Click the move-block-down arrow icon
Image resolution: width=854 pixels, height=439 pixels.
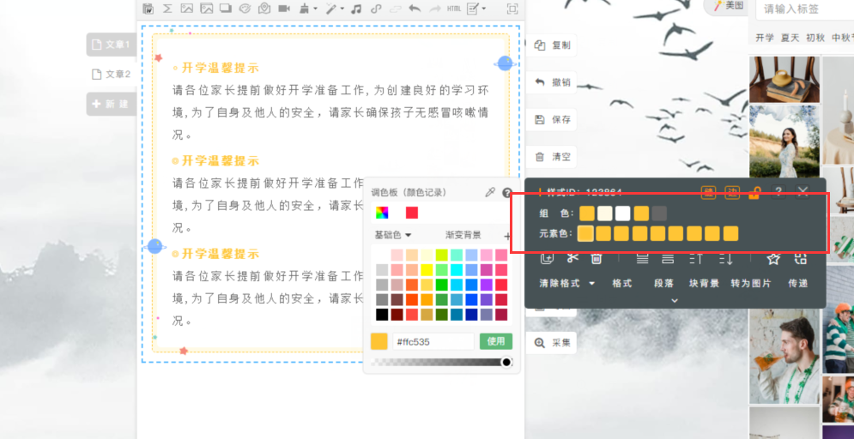click(x=726, y=259)
